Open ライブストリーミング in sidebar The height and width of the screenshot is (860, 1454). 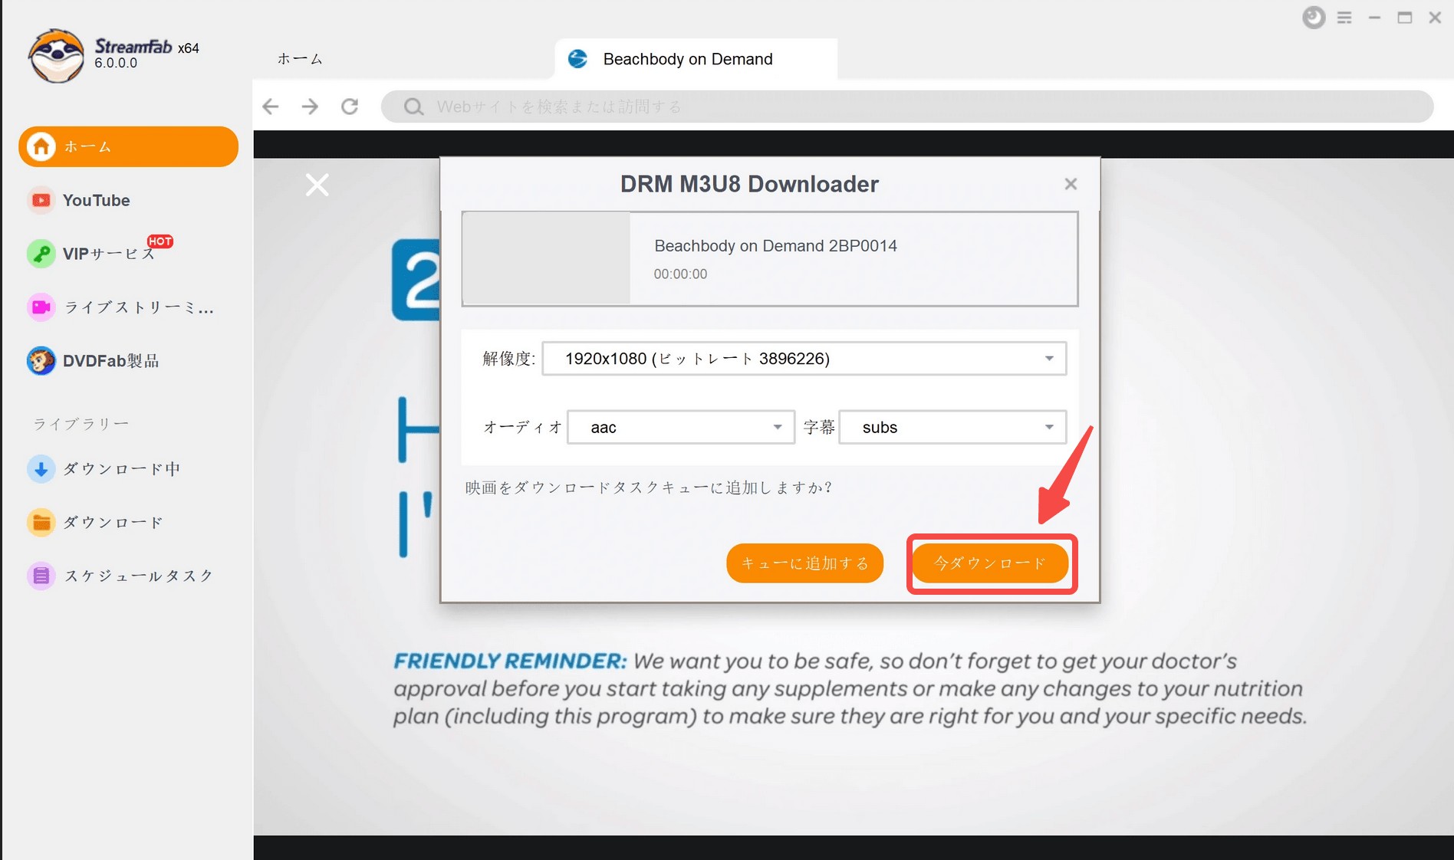(139, 307)
